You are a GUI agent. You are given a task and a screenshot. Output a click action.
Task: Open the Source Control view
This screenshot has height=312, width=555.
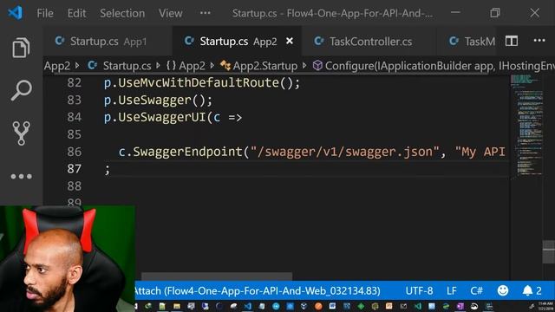[21, 133]
